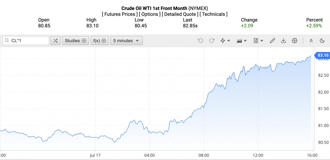
Task: Open the lightning events dropdown
Action: click(225, 41)
